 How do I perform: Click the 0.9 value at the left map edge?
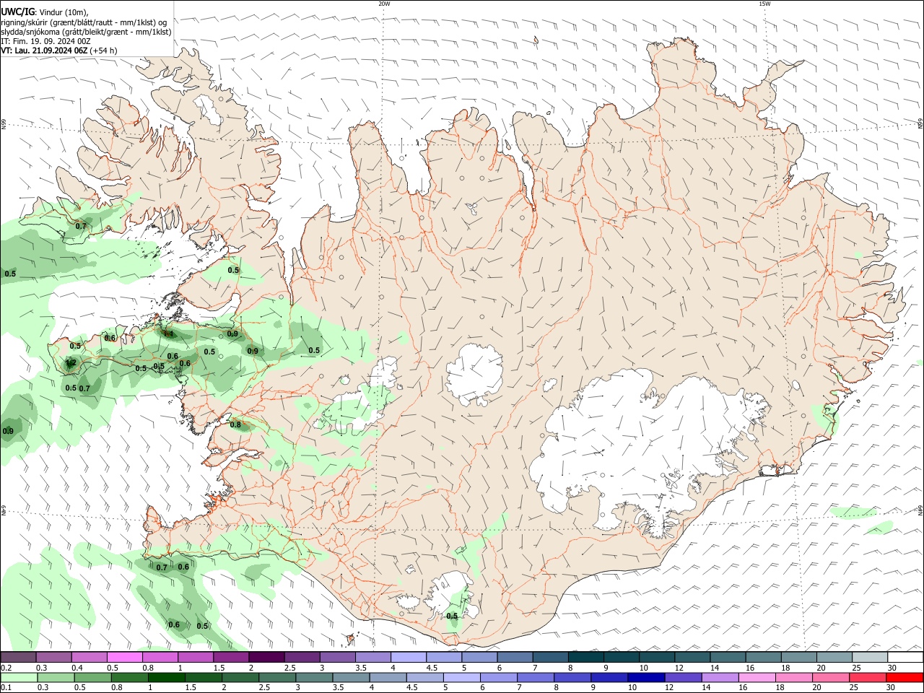tap(8, 431)
